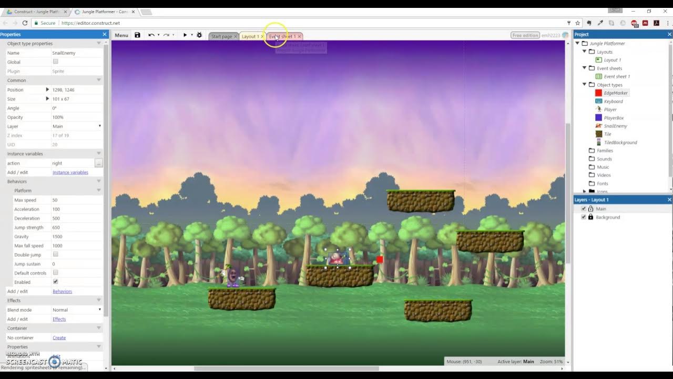Select the PlayerBox blue object icon

click(598, 118)
